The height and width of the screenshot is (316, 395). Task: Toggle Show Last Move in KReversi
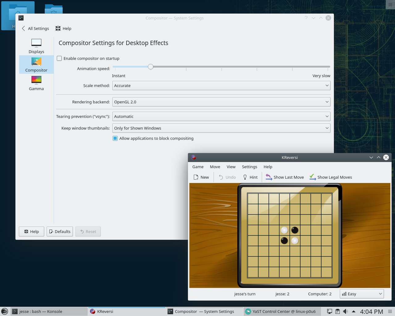point(285,177)
